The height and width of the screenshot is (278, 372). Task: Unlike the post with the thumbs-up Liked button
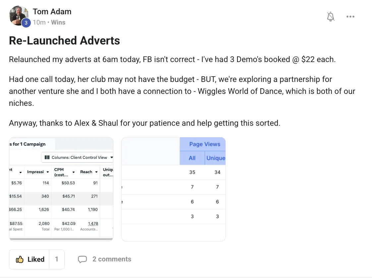click(29, 259)
